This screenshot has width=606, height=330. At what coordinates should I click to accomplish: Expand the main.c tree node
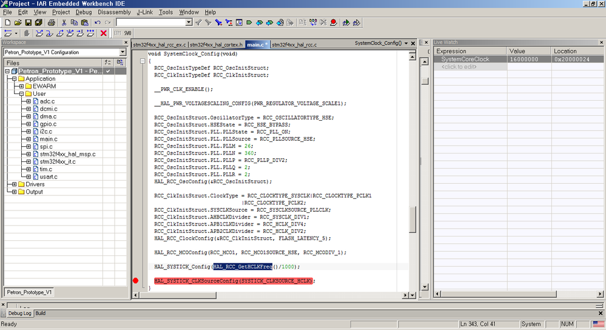point(29,139)
